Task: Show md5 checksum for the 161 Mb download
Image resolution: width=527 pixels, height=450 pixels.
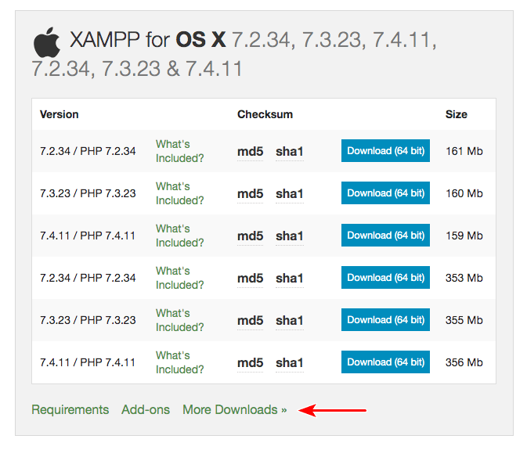Action: (250, 152)
